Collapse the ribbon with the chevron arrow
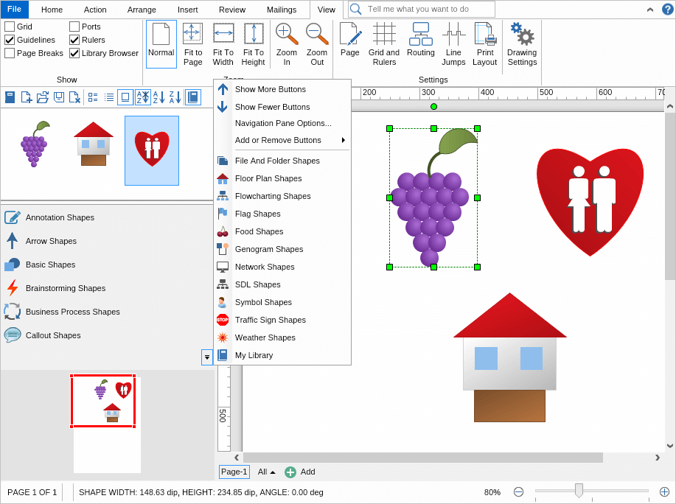The image size is (676, 504). click(649, 10)
